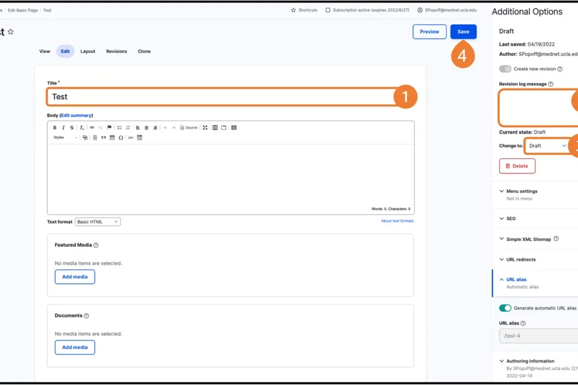The height and width of the screenshot is (385, 578).
Task: Apply italic formatting
Action: pyautogui.click(x=63, y=128)
